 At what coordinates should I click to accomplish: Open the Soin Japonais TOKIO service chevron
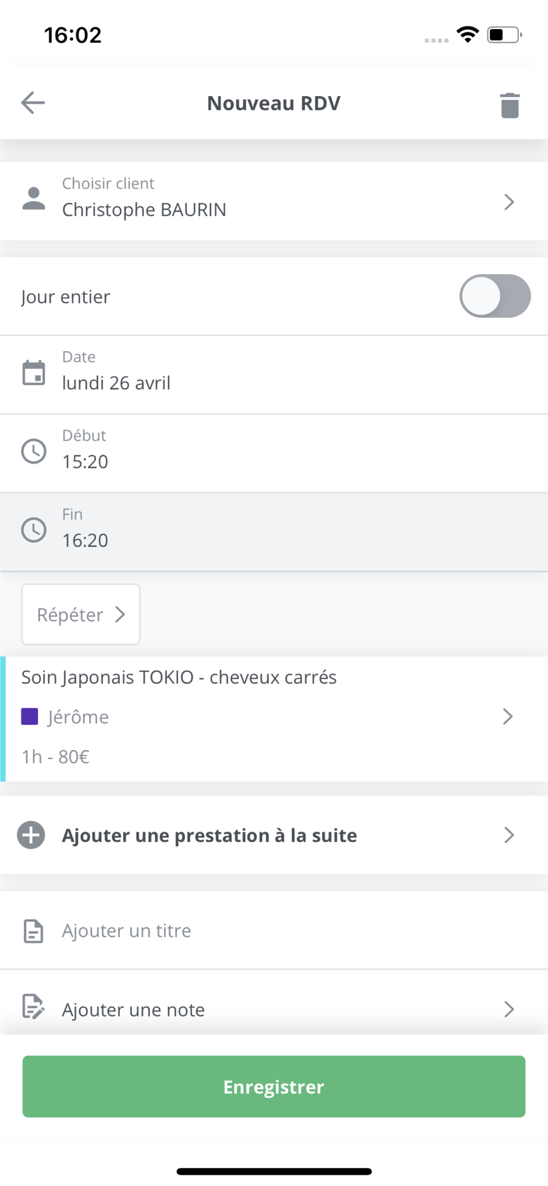tap(508, 716)
